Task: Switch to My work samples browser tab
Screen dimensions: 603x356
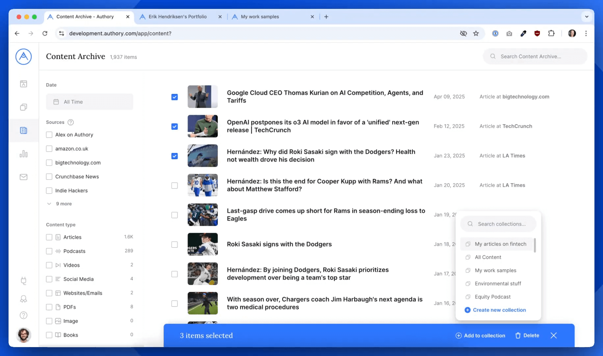Action: point(260,17)
